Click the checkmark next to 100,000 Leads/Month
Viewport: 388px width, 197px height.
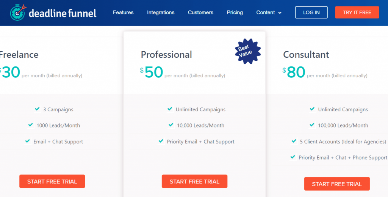(312, 125)
